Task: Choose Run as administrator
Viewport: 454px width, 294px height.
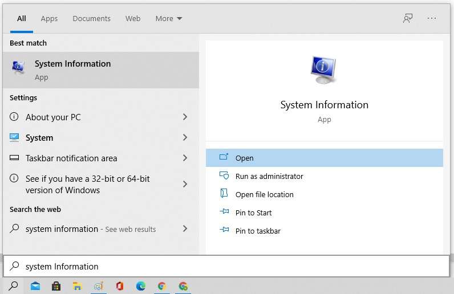Action: [x=269, y=177]
